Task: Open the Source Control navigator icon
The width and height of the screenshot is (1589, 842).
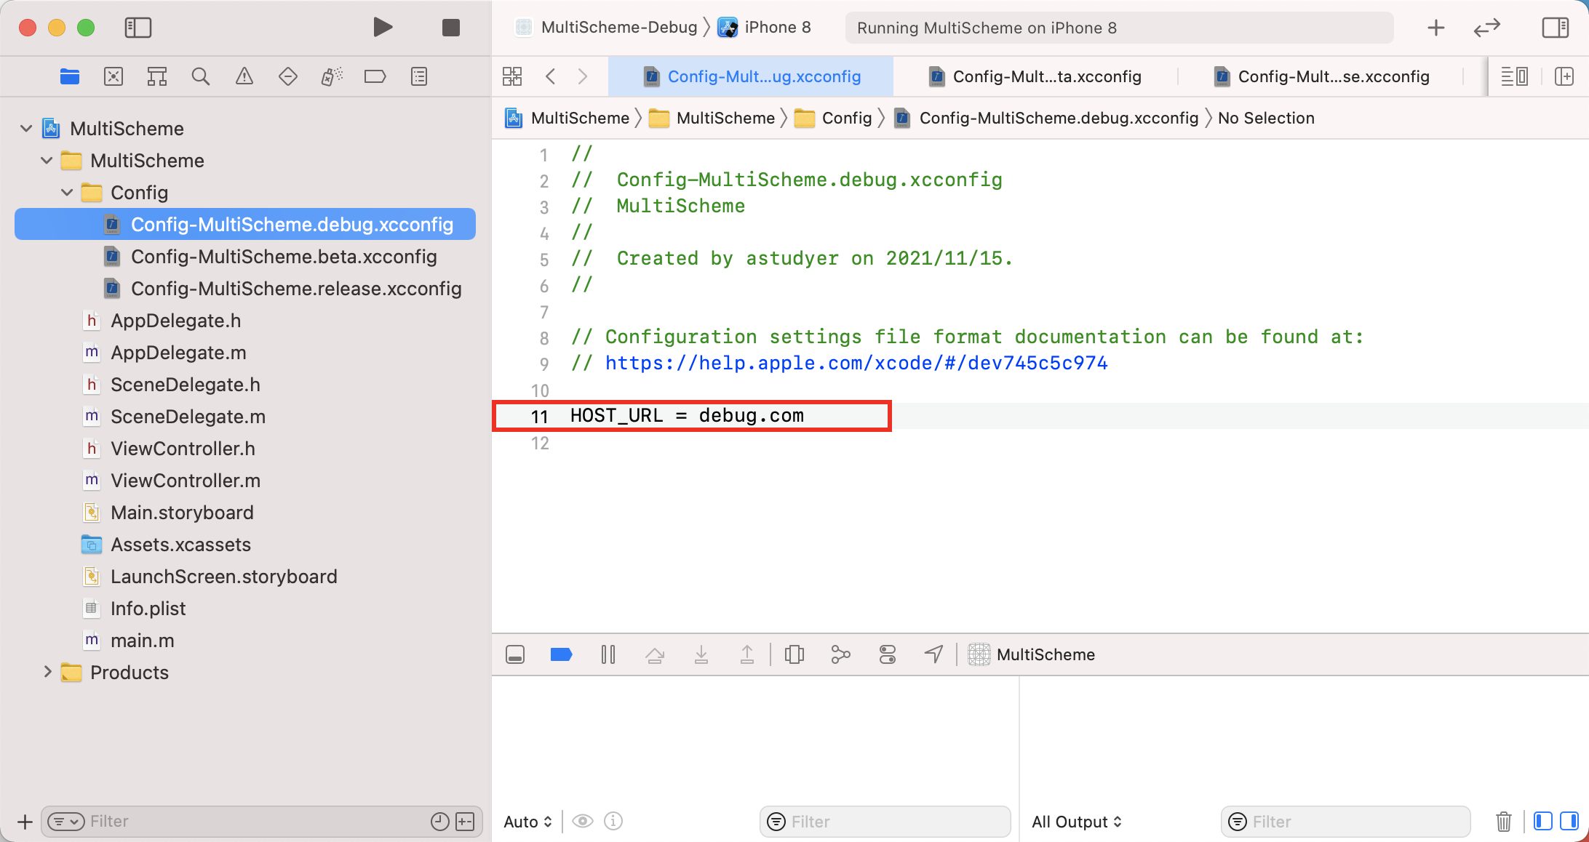Action: pyautogui.click(x=113, y=76)
